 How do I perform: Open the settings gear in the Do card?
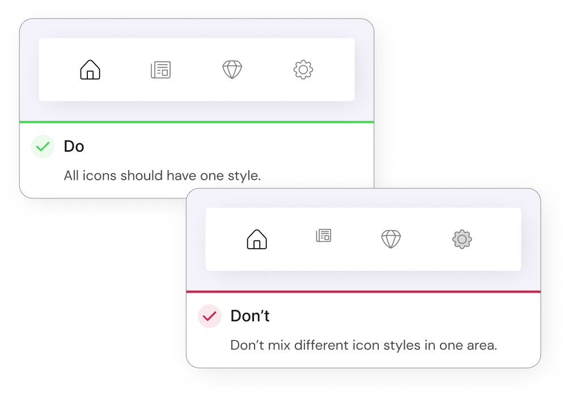(303, 70)
